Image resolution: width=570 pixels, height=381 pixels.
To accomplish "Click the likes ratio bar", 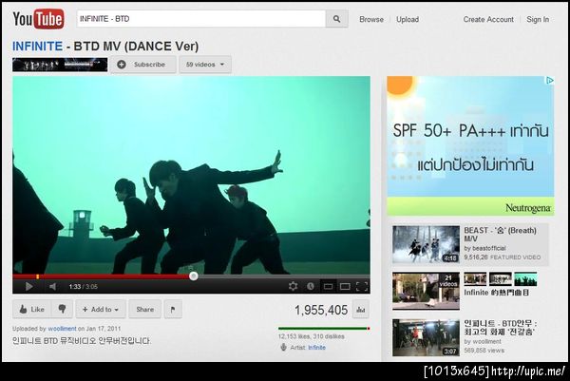I will [324, 329].
